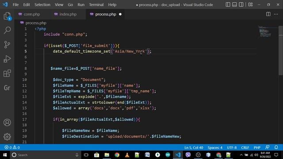This screenshot has height=159, width=283.
Task: Open notifications bell in status bar
Action: pos(276,147)
